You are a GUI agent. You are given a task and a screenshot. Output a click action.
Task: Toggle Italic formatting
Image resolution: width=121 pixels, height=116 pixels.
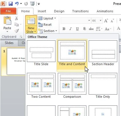click(x=70, y=29)
